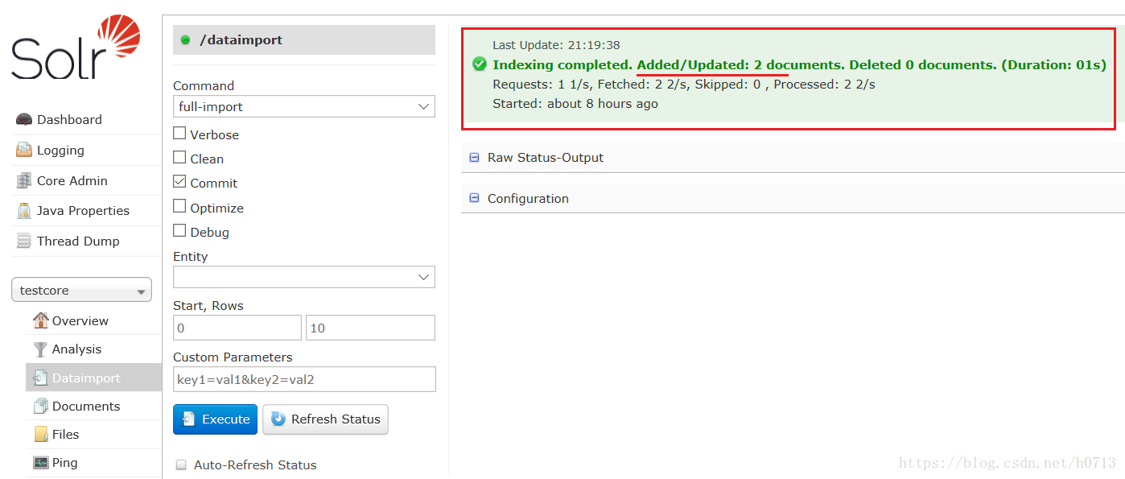Click the Logging icon

(24, 151)
